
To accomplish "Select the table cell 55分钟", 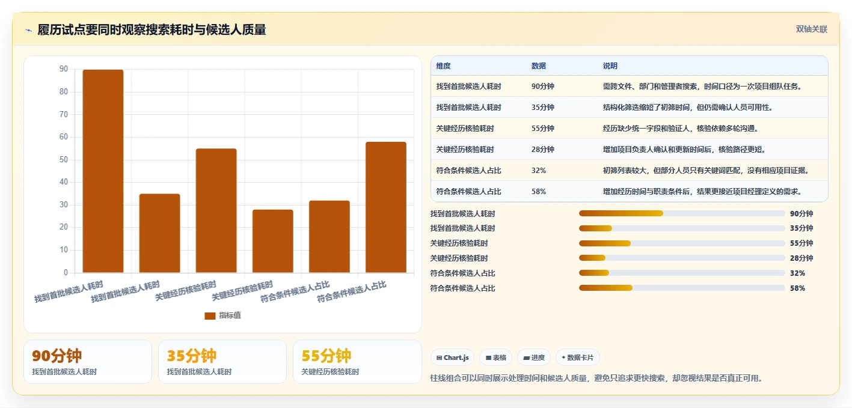I will point(543,129).
